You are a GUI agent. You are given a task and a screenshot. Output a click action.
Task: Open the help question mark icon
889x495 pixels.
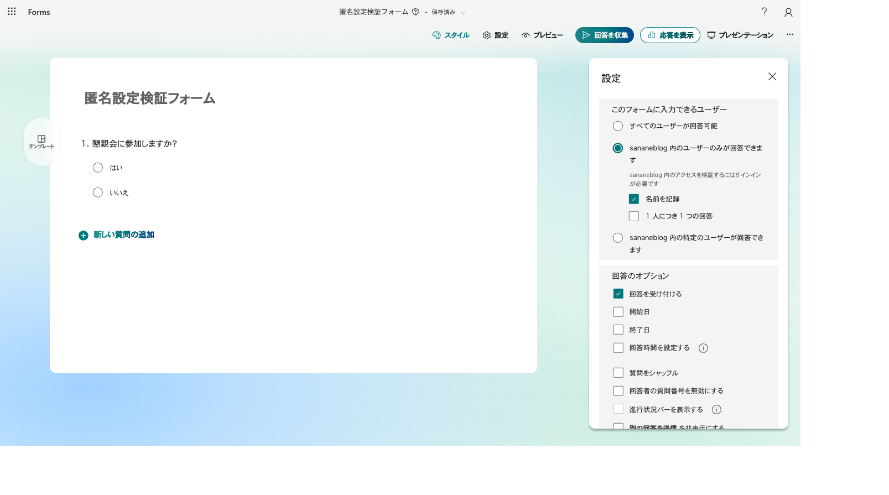(x=764, y=12)
